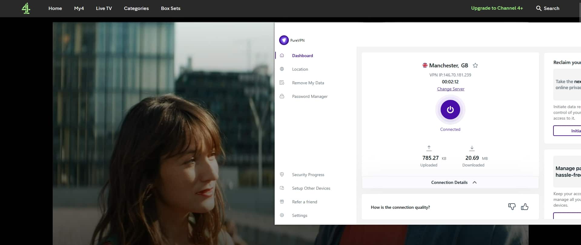Toggle the VPN power button
The image size is (581, 245).
(x=450, y=110)
